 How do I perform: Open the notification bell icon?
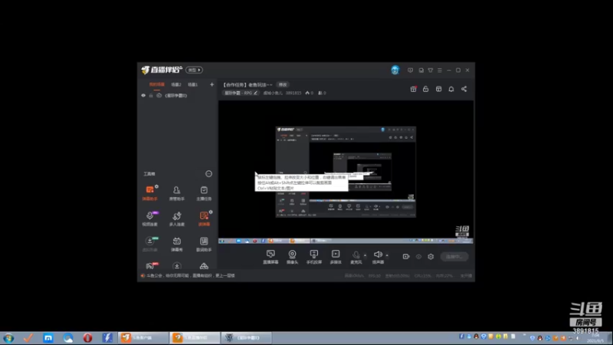451,89
